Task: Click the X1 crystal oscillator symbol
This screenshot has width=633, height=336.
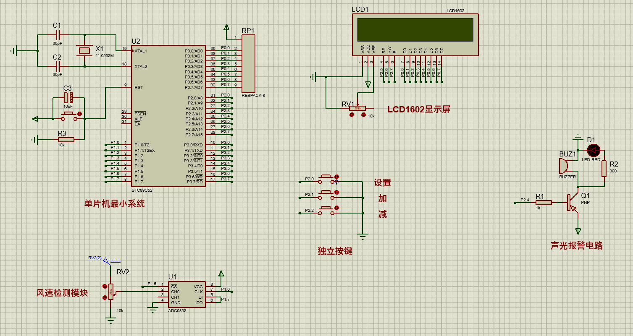Action: pyautogui.click(x=84, y=51)
